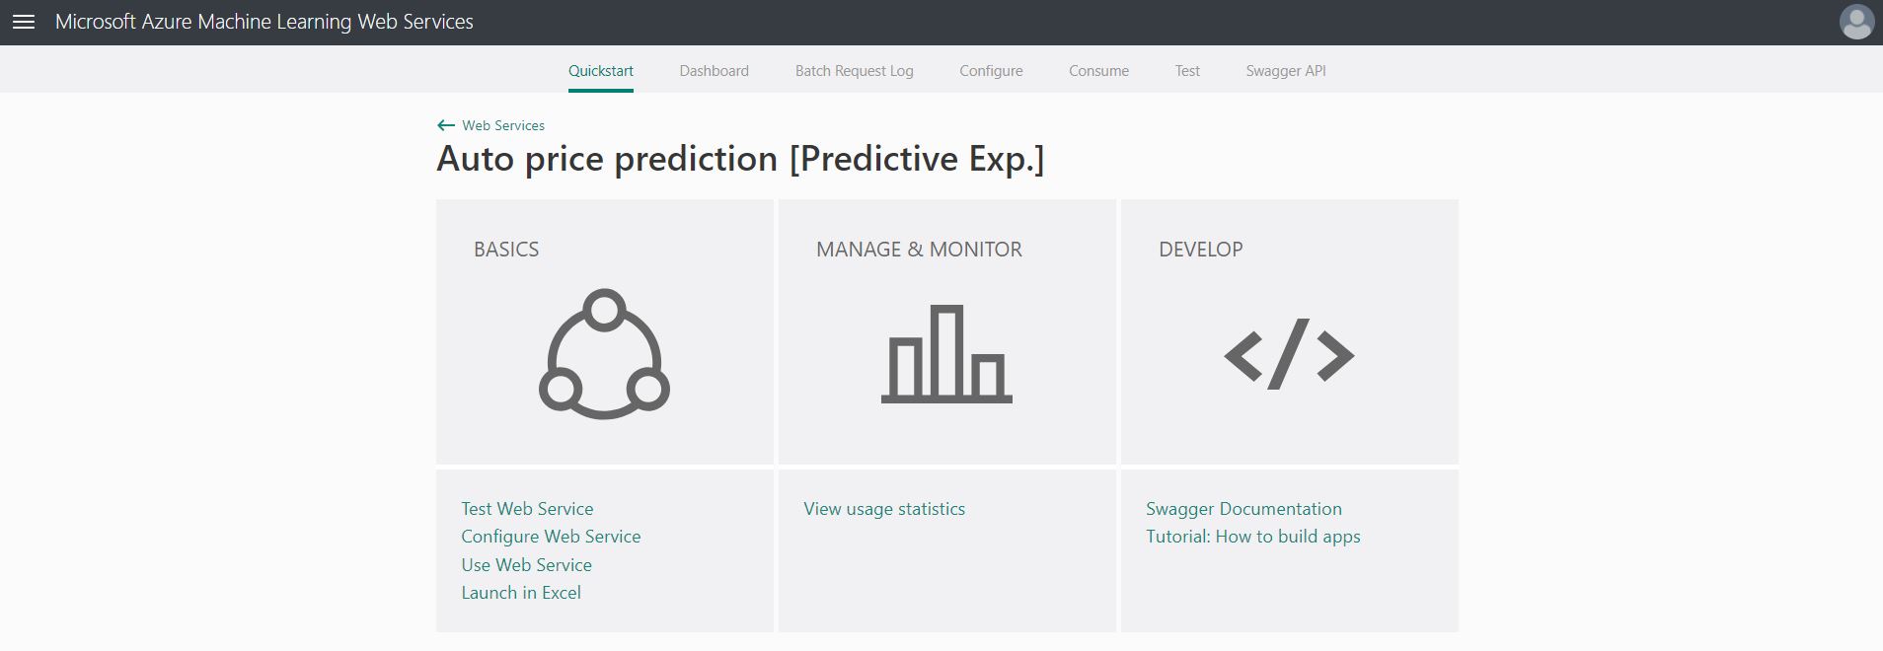1883x651 pixels.
Task: Open the hamburger navigation menu
Action: point(24,22)
